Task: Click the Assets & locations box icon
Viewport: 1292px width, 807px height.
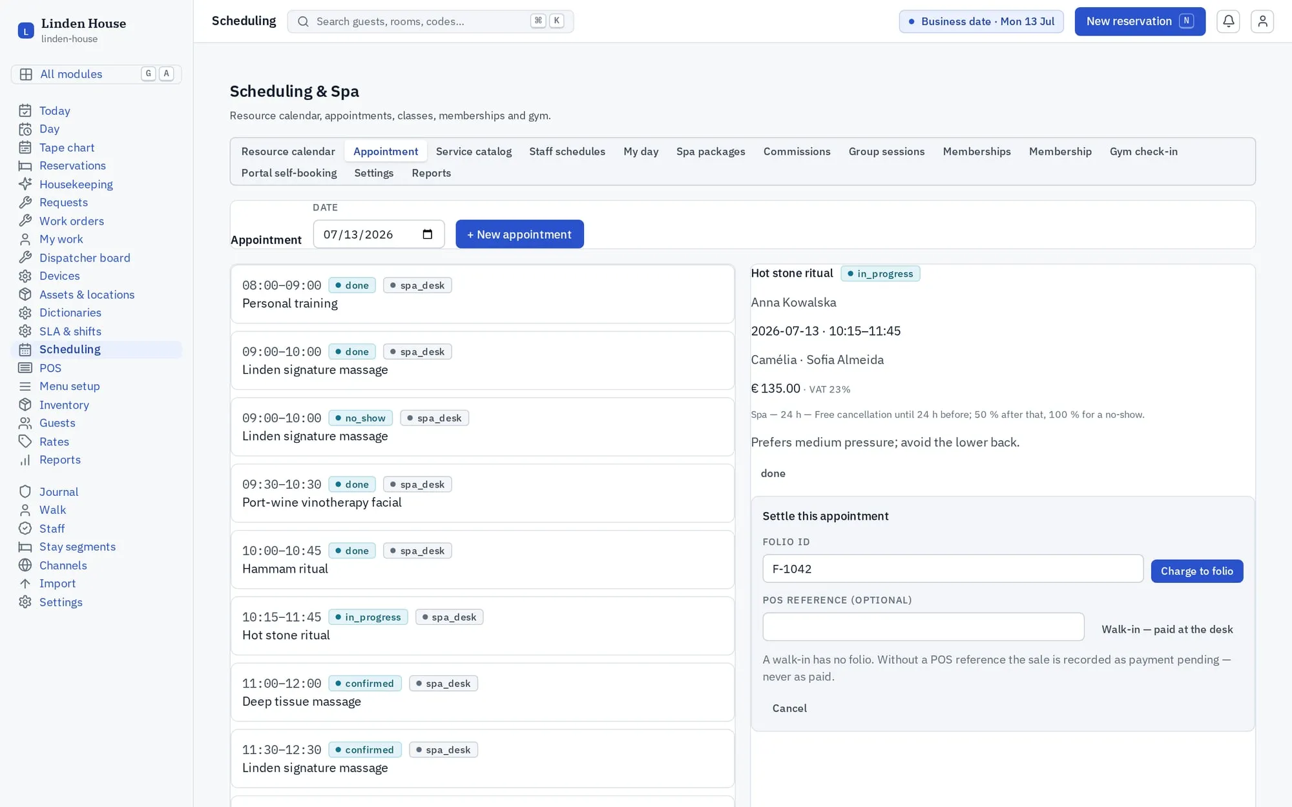Action: [25, 295]
